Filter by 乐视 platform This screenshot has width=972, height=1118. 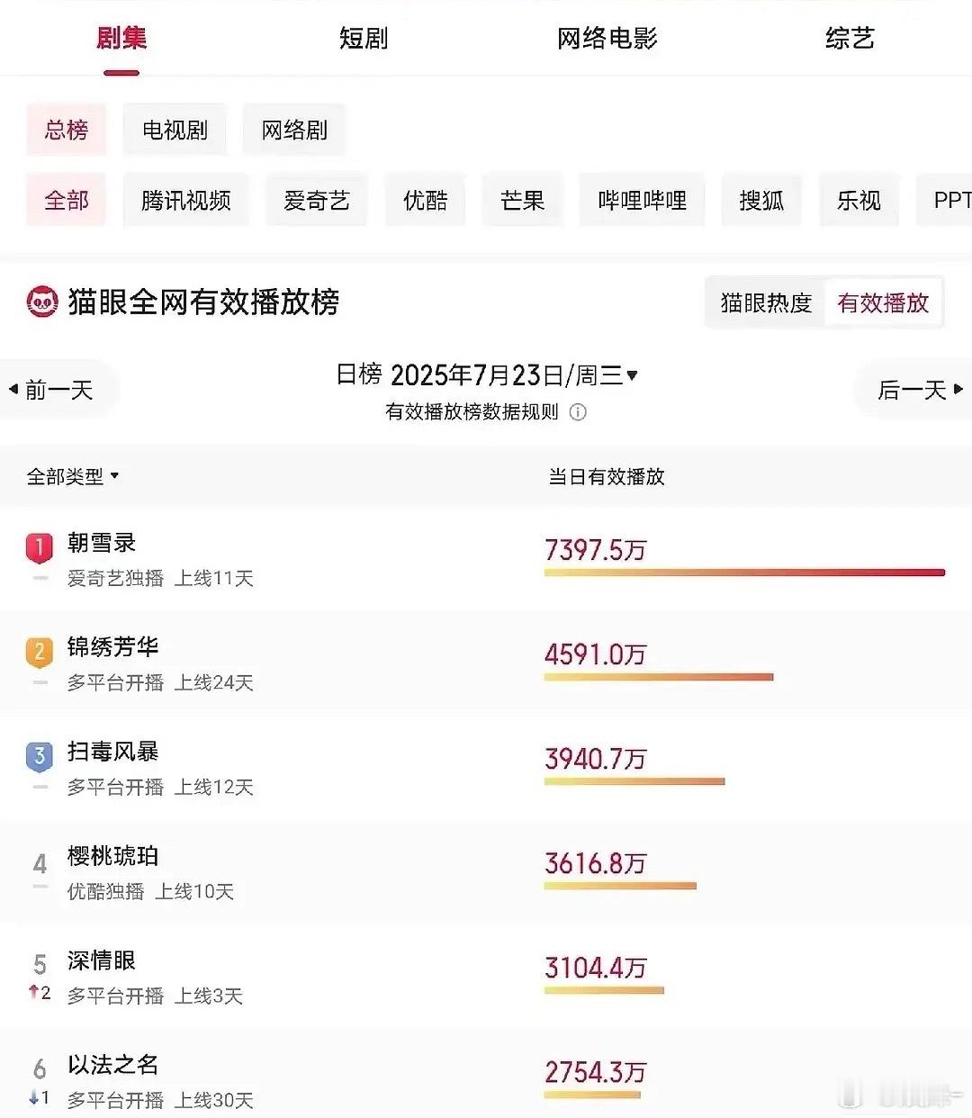[x=859, y=200]
